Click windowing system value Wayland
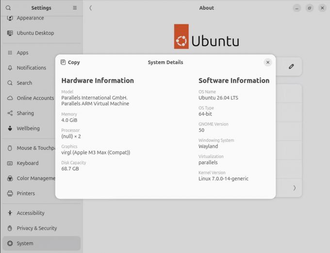The image size is (330, 253). (208, 146)
